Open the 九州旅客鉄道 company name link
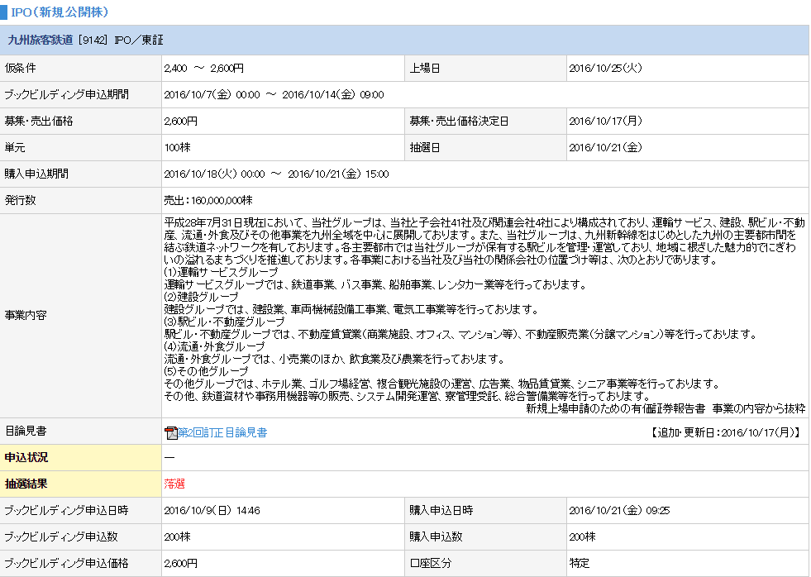The image size is (811, 577). (x=41, y=40)
